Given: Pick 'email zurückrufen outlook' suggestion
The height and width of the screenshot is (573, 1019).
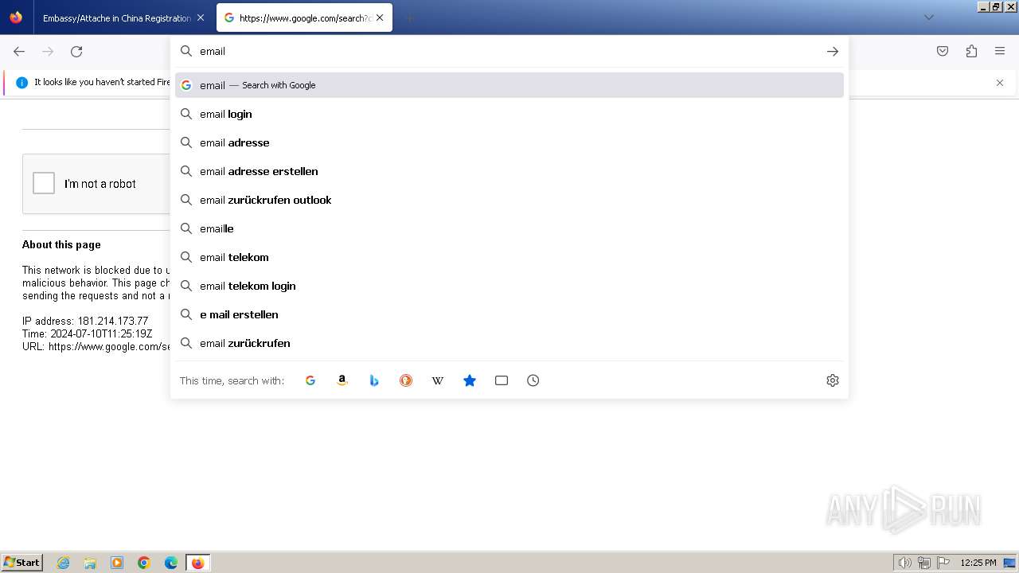Looking at the screenshot, I should (509, 200).
